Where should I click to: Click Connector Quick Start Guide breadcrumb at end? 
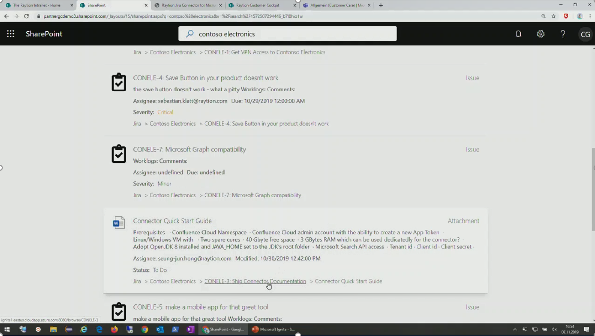click(348, 281)
